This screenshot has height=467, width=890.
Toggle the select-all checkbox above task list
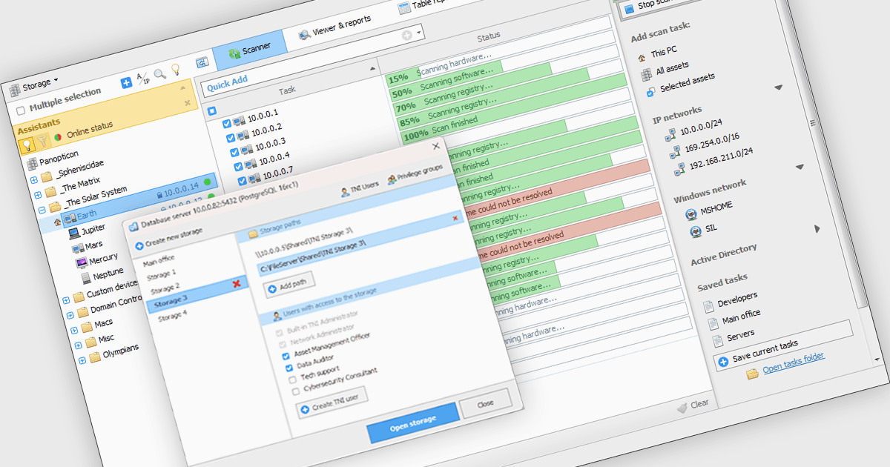(211, 110)
